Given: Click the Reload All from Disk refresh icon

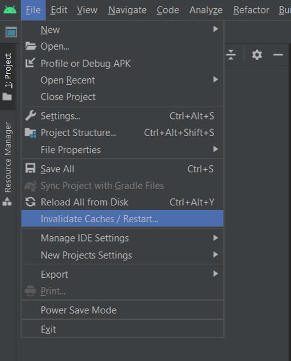Looking at the screenshot, I should (x=30, y=202).
